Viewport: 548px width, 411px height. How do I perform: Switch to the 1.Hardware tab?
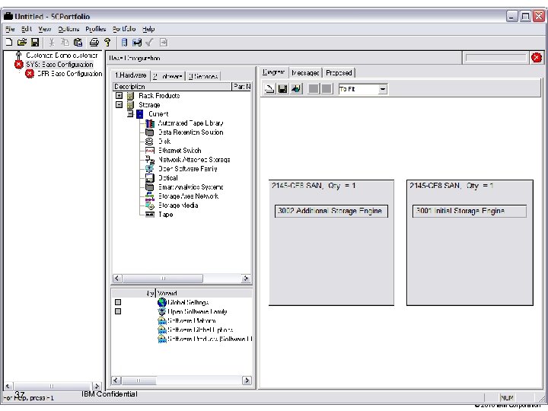(x=131, y=75)
